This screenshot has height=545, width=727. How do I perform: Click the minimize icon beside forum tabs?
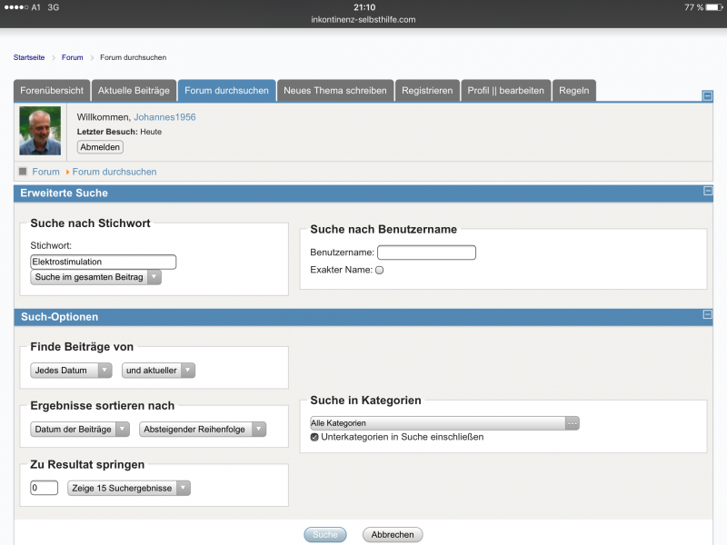click(707, 95)
